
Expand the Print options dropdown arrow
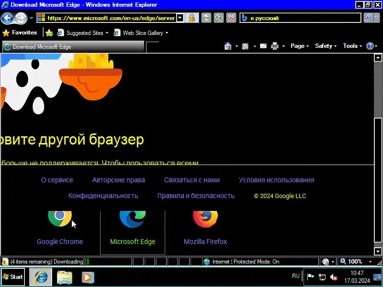(283, 46)
